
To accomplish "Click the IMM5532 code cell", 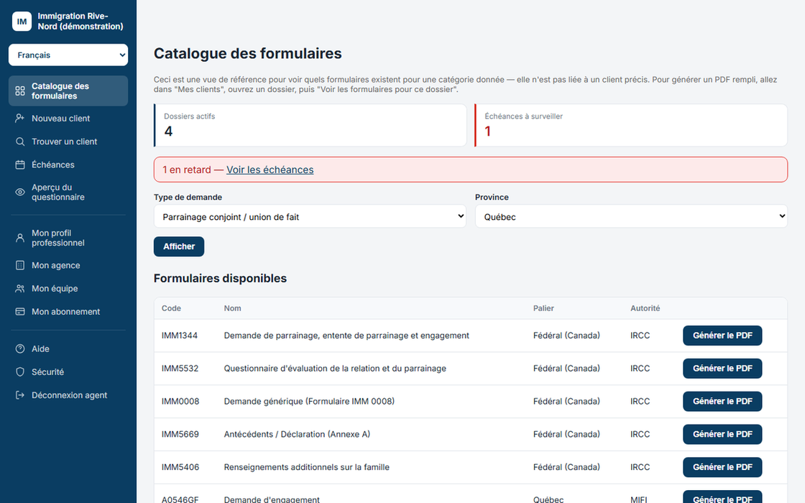I will (x=180, y=369).
